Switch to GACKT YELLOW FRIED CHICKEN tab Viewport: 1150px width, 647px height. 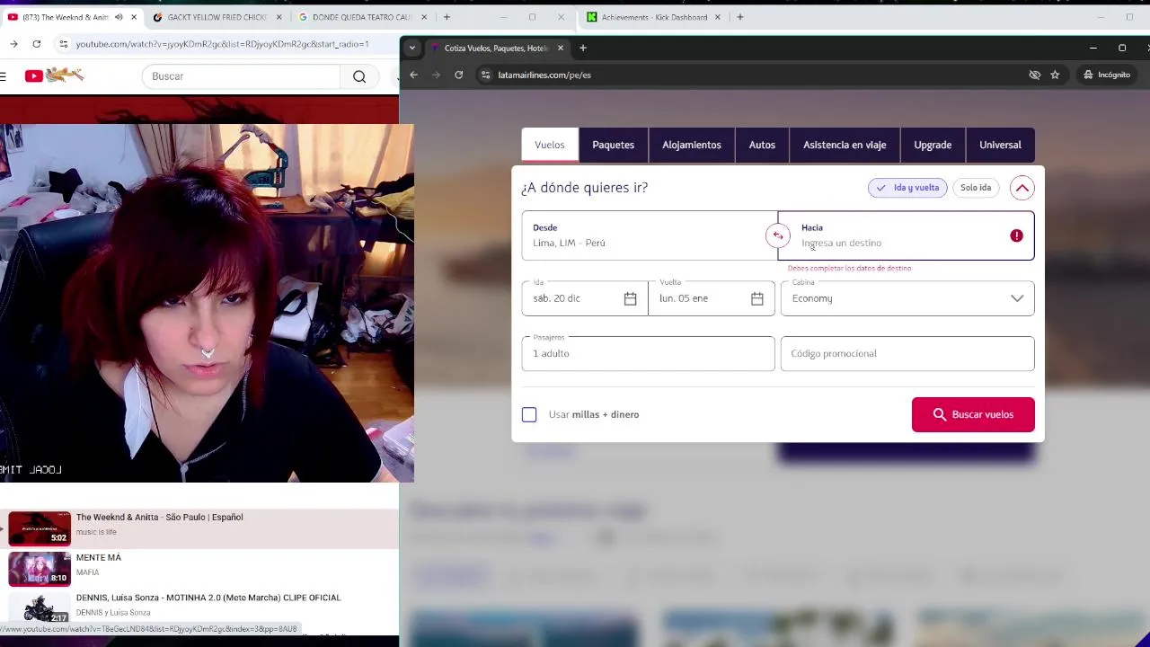point(217,17)
